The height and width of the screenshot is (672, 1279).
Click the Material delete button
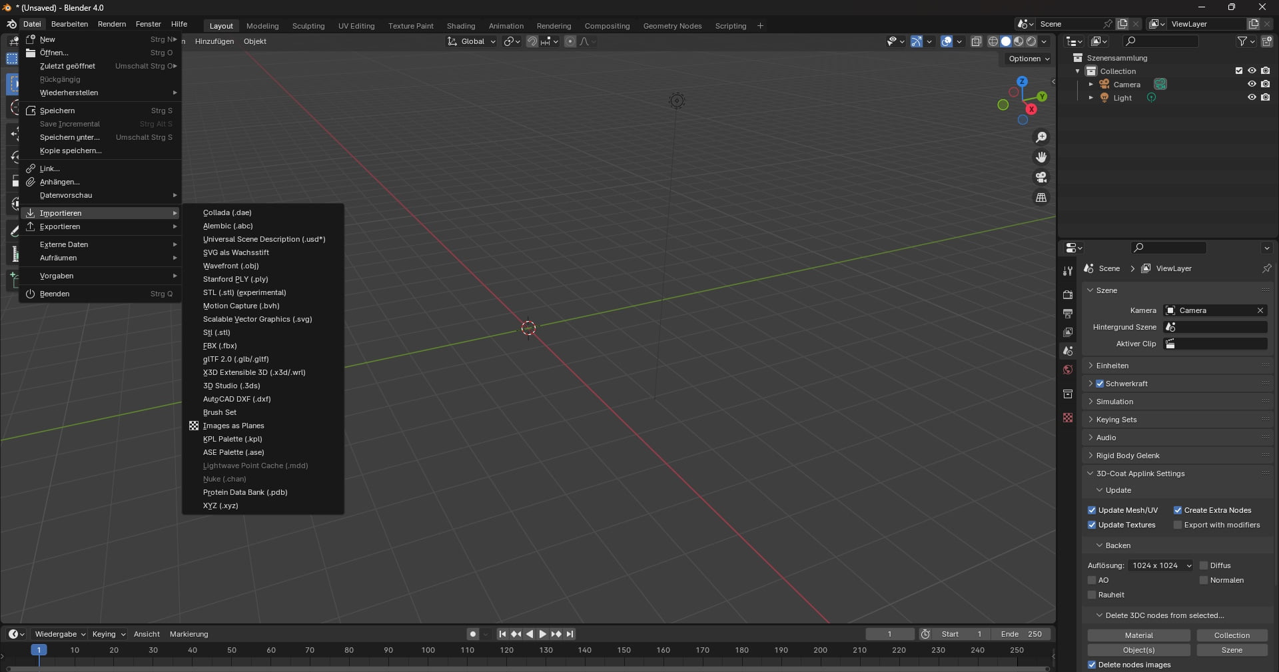click(1138, 635)
